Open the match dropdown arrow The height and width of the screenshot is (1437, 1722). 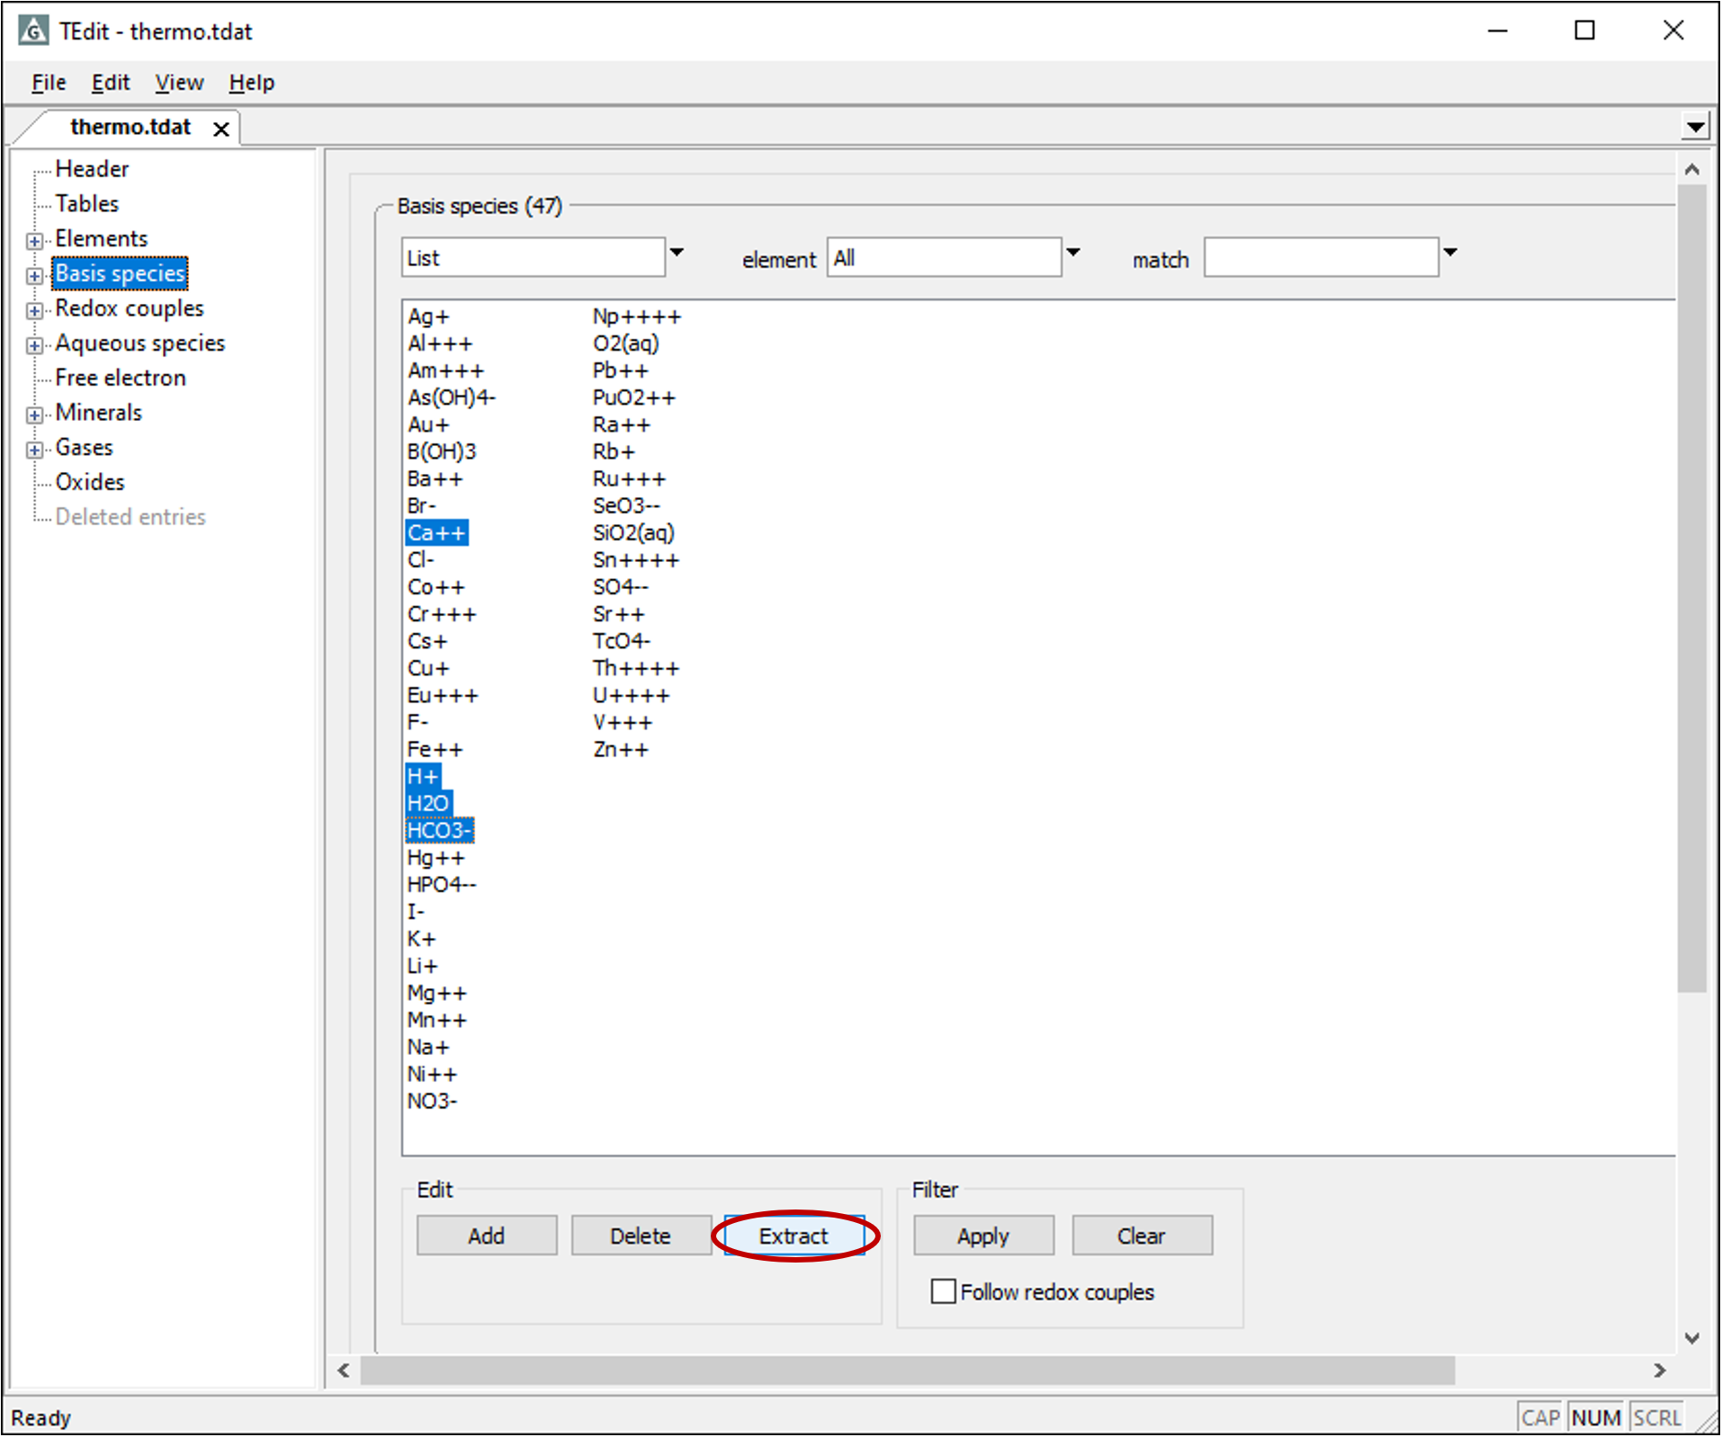pyautogui.click(x=1449, y=254)
